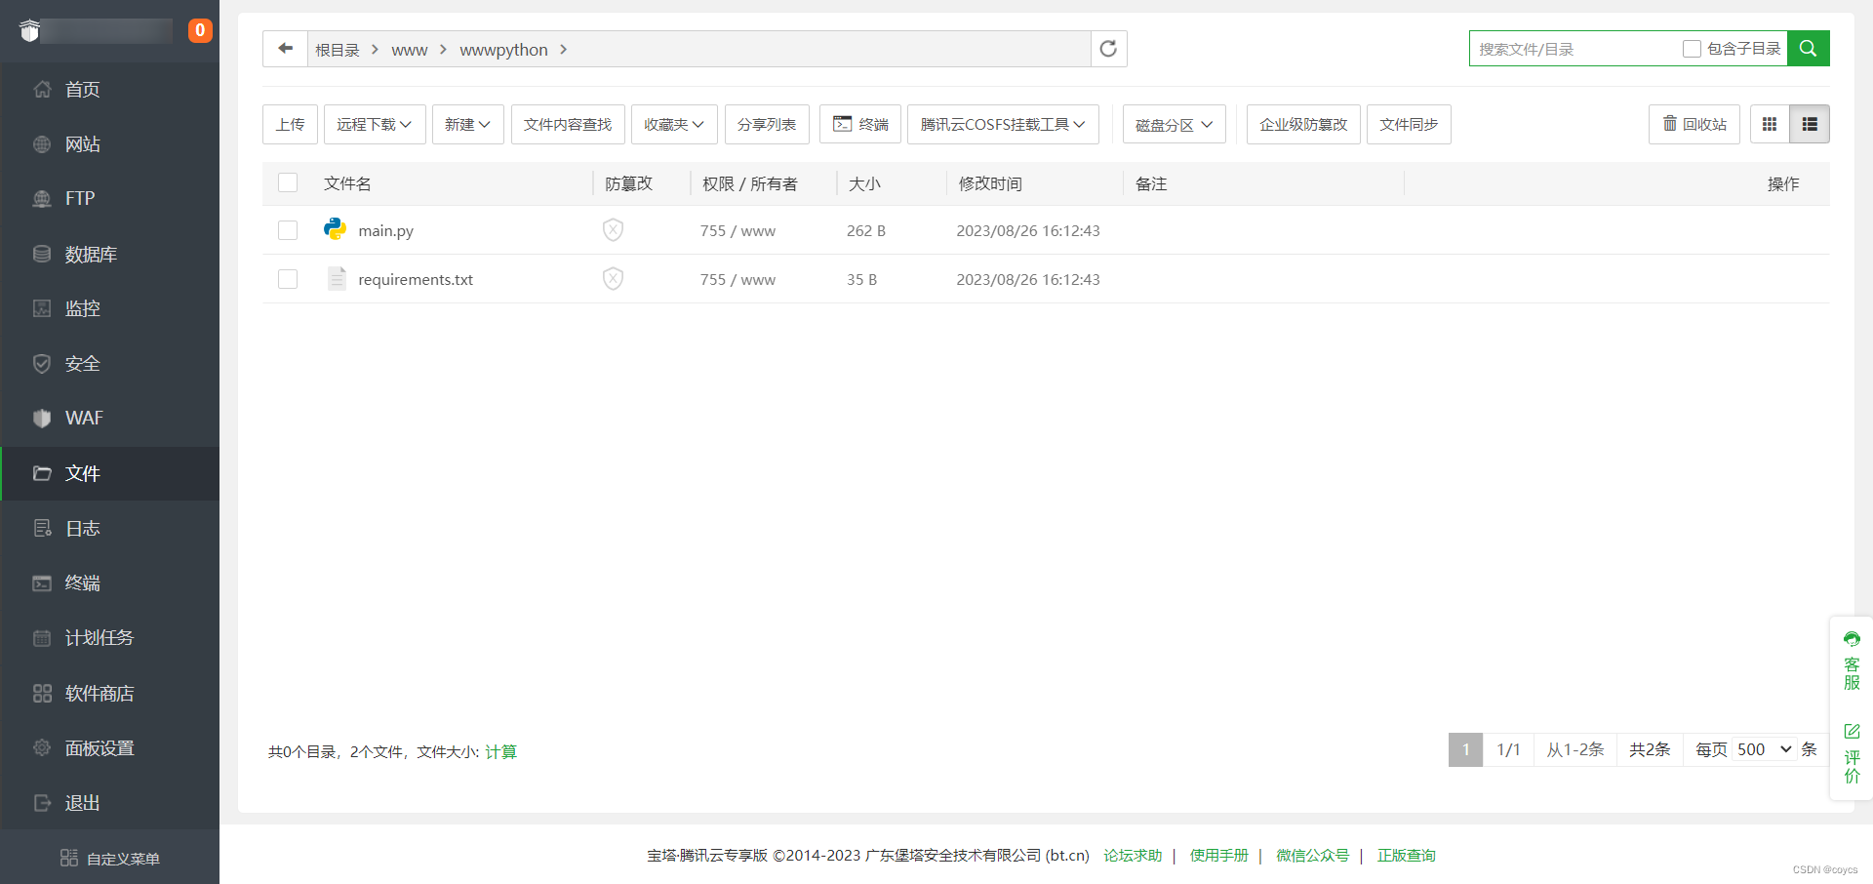
Task: Open customer service (客服) widget
Action: (1852, 661)
